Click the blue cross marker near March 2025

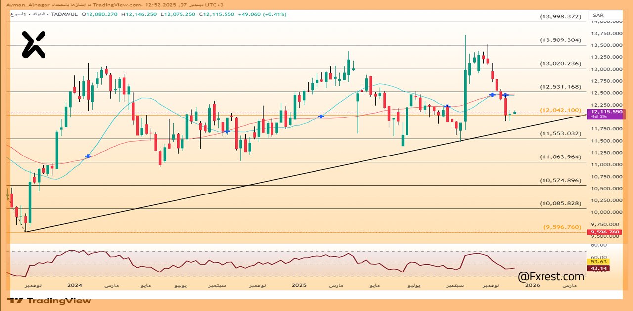(321, 116)
